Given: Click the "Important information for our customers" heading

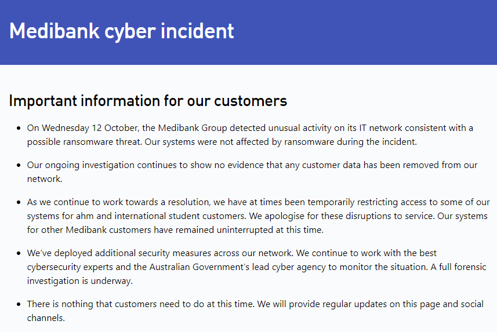Looking at the screenshot, I should [x=148, y=101].
